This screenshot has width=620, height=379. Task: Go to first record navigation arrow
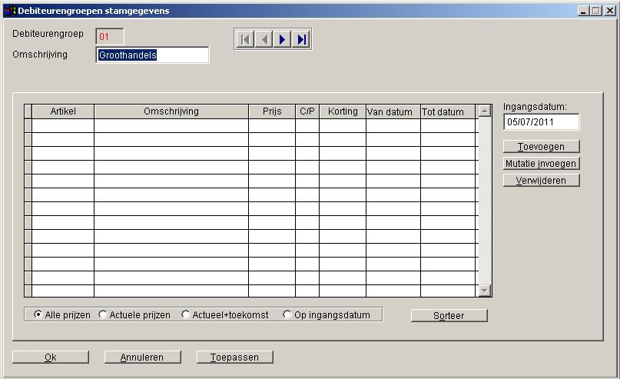click(246, 39)
